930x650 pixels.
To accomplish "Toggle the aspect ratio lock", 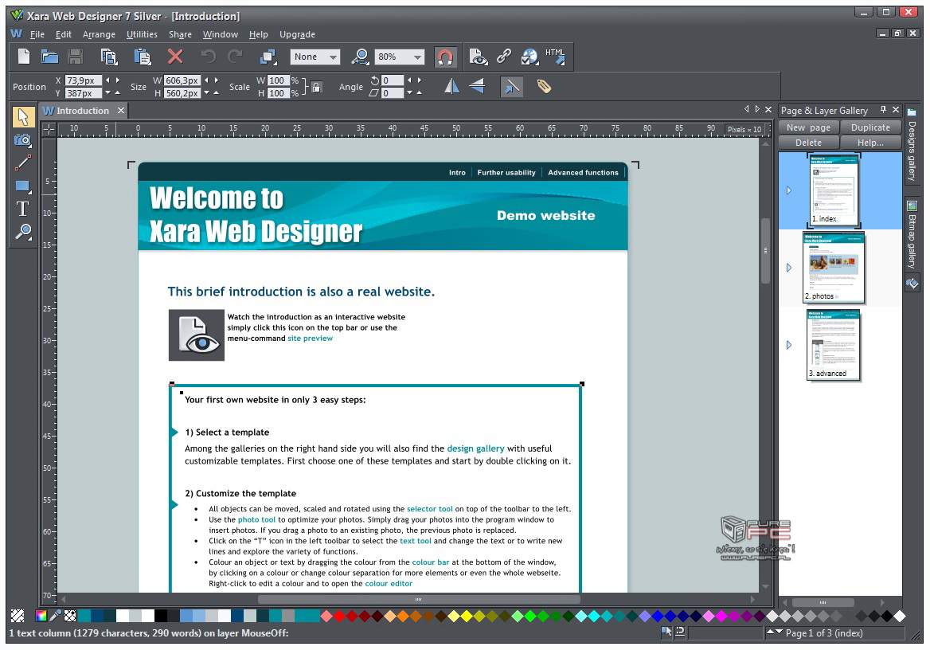I will (x=316, y=87).
